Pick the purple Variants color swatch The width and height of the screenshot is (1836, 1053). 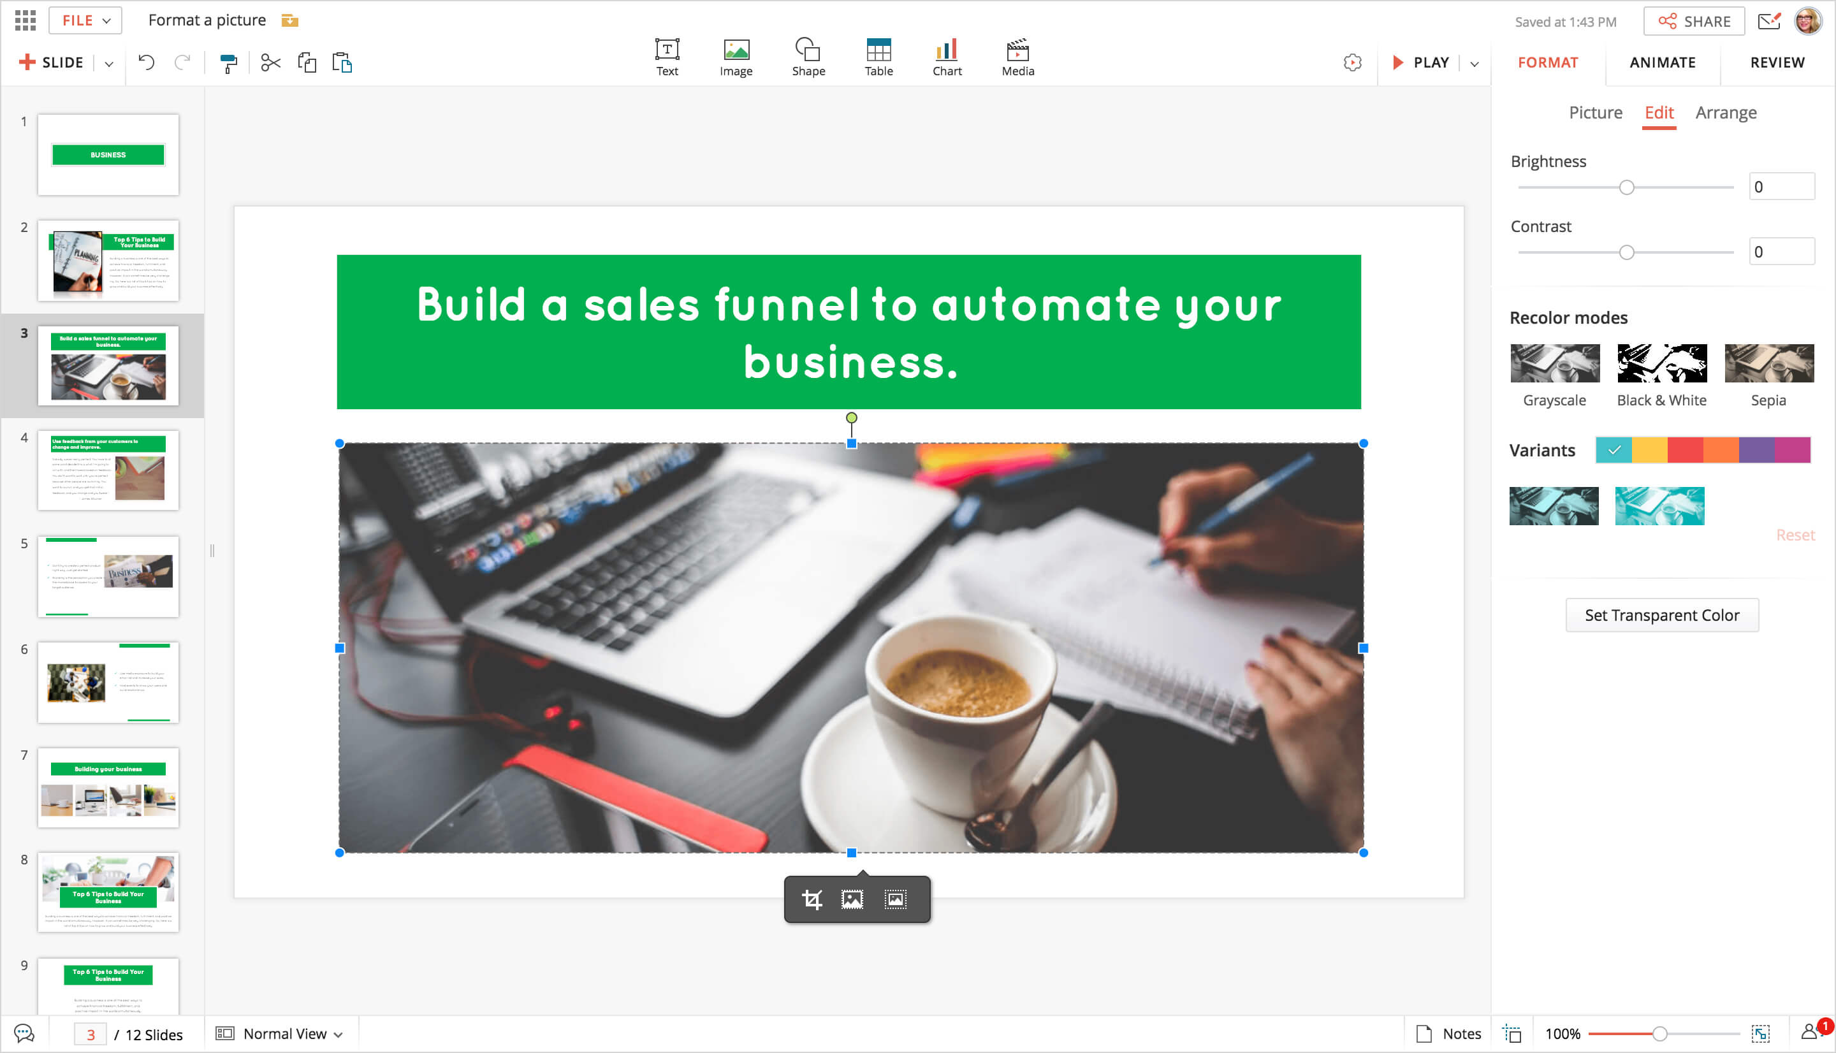tap(1756, 450)
